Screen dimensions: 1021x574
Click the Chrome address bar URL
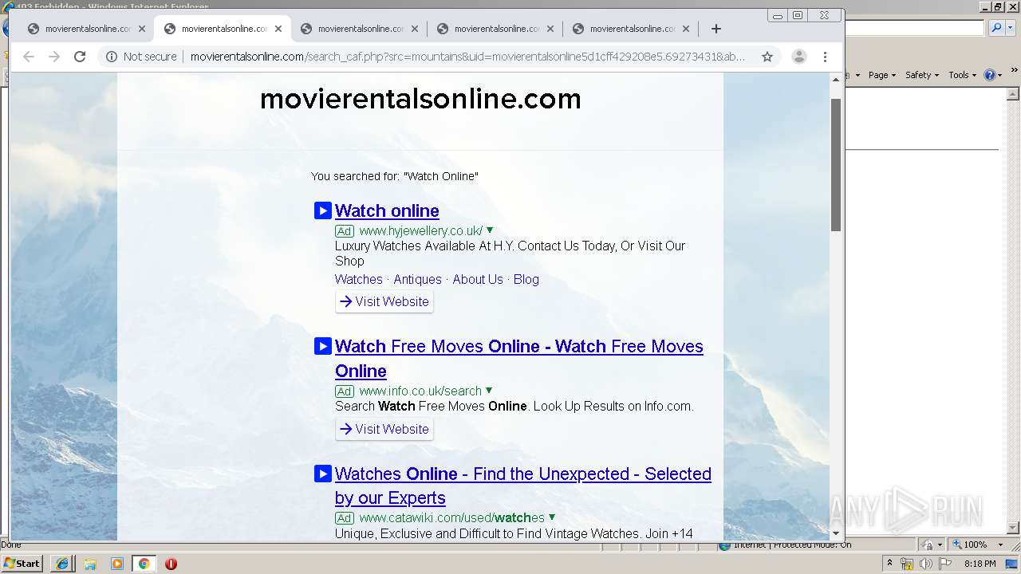[x=467, y=57]
